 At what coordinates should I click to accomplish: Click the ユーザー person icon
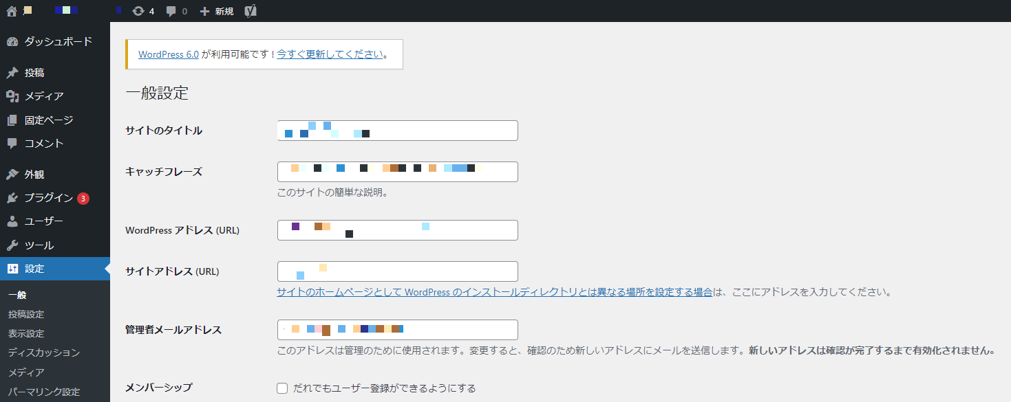tap(12, 221)
